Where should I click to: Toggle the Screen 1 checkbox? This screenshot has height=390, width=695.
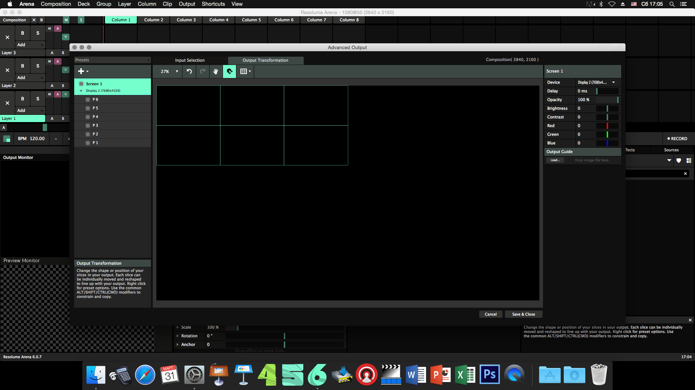tap(81, 84)
